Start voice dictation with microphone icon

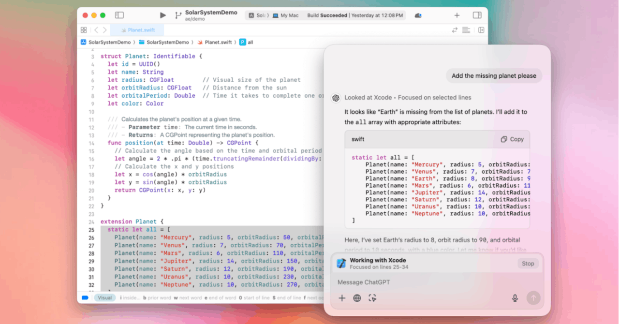point(515,298)
